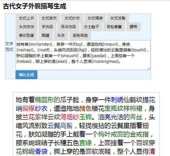Click the {toushi} placeholder in template
The width and height of the screenshot is (170, 156).
[x=139, y=50]
